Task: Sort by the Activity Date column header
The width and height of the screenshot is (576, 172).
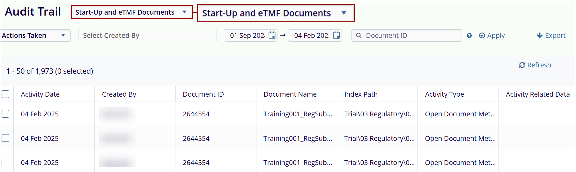Action: (x=40, y=94)
